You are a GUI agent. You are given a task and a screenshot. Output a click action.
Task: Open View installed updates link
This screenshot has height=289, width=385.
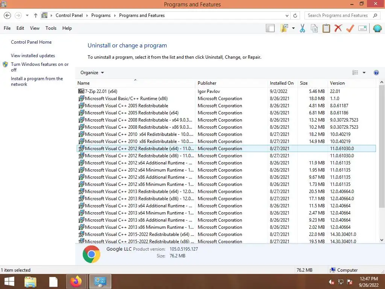pos(33,56)
